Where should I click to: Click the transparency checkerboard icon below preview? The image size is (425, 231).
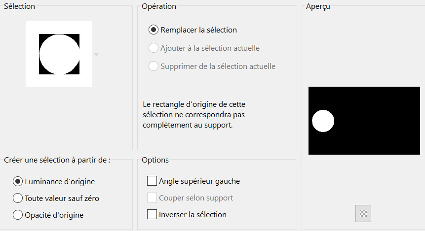[363, 213]
